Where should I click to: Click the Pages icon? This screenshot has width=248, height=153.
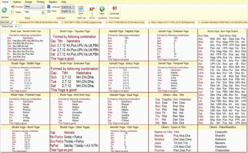tap(13, 12)
